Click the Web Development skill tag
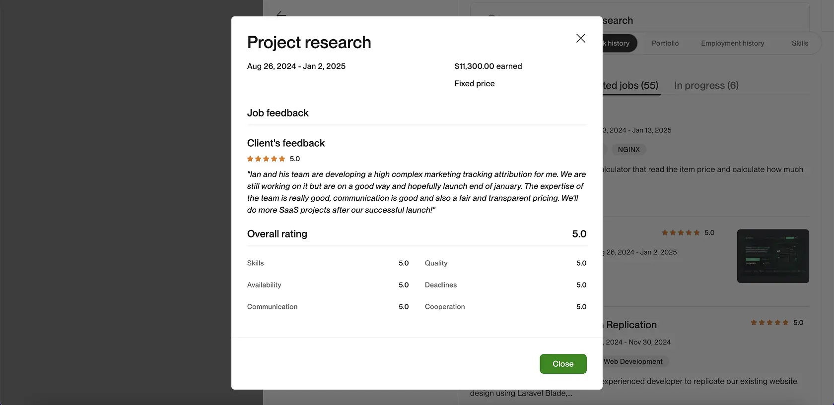 [632, 361]
